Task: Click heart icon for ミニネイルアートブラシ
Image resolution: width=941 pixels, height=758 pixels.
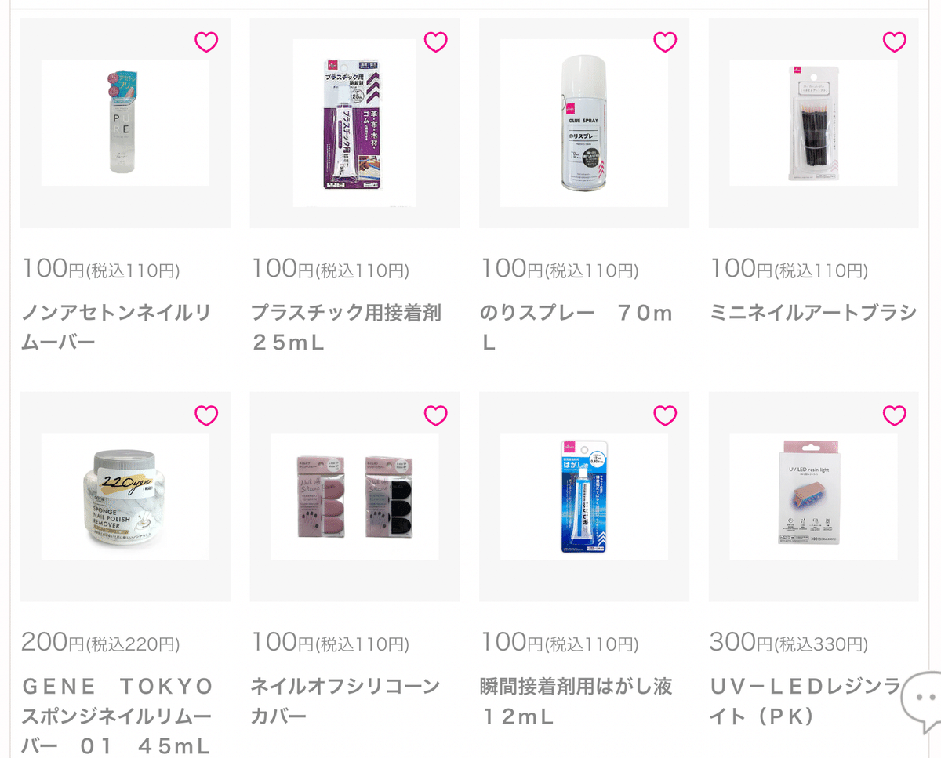Action: tap(894, 42)
